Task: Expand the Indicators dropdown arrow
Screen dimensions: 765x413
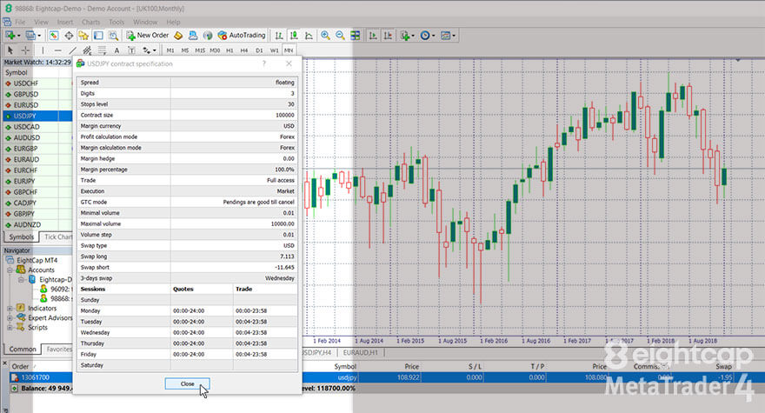Action: (x=413, y=36)
